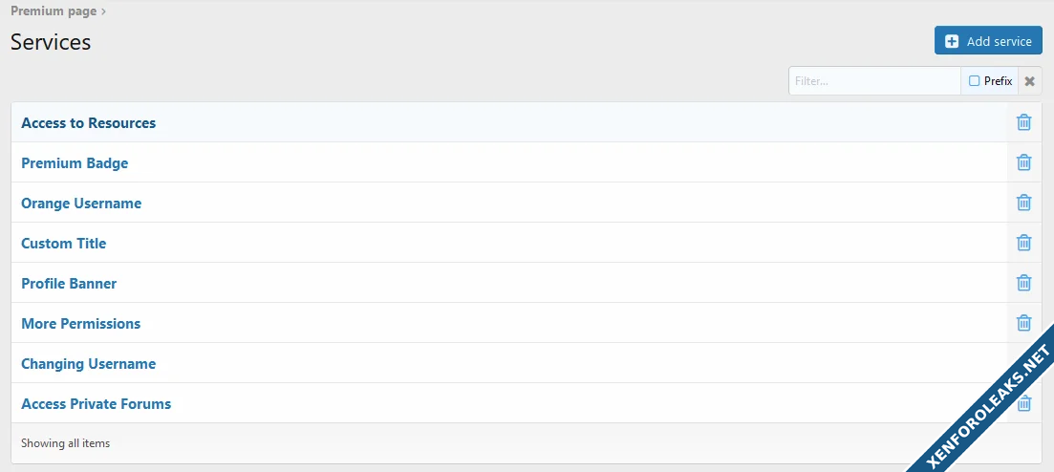
Task: Clear the filter with the X icon
Action: pos(1029,81)
